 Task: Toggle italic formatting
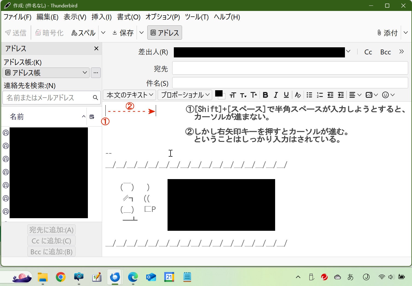(276, 95)
